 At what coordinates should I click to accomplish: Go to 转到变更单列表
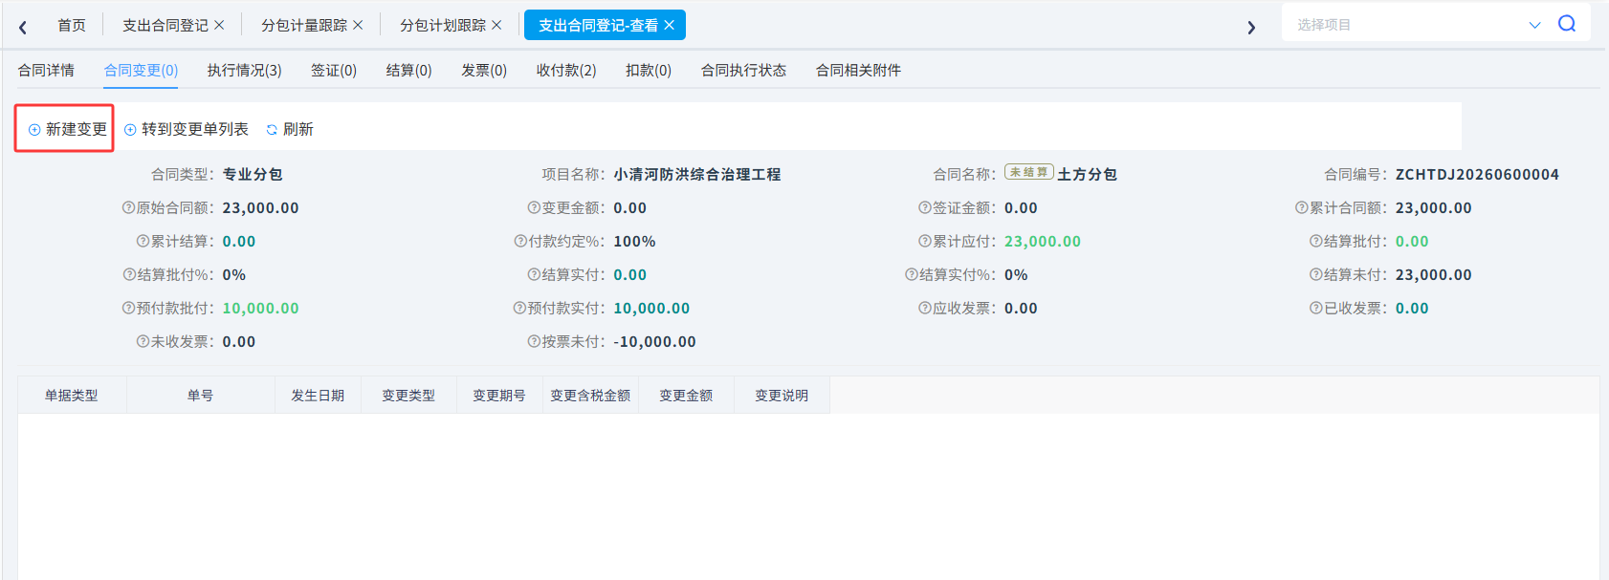pos(187,129)
